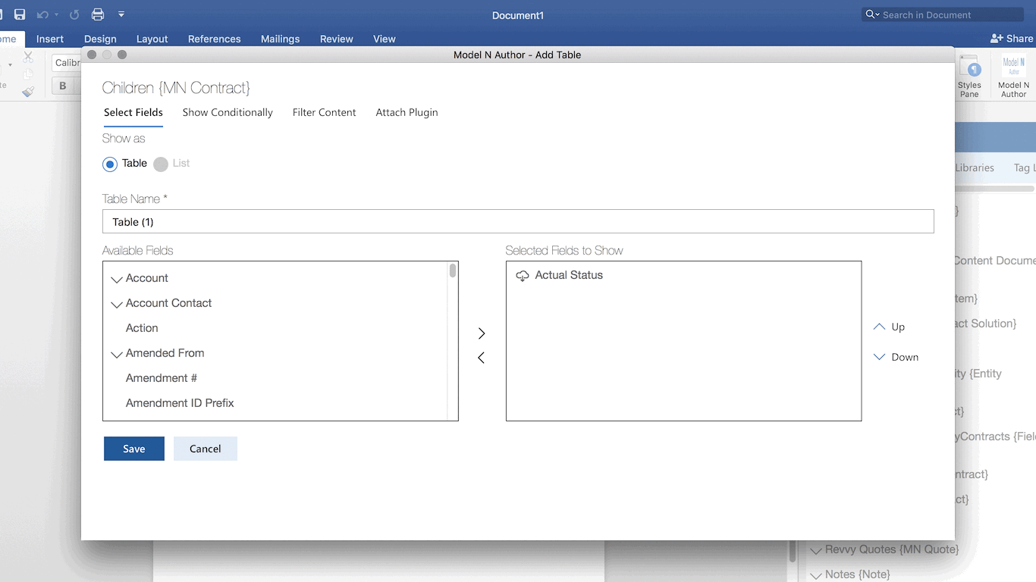Click the left arrow to remove selected field

(x=482, y=358)
